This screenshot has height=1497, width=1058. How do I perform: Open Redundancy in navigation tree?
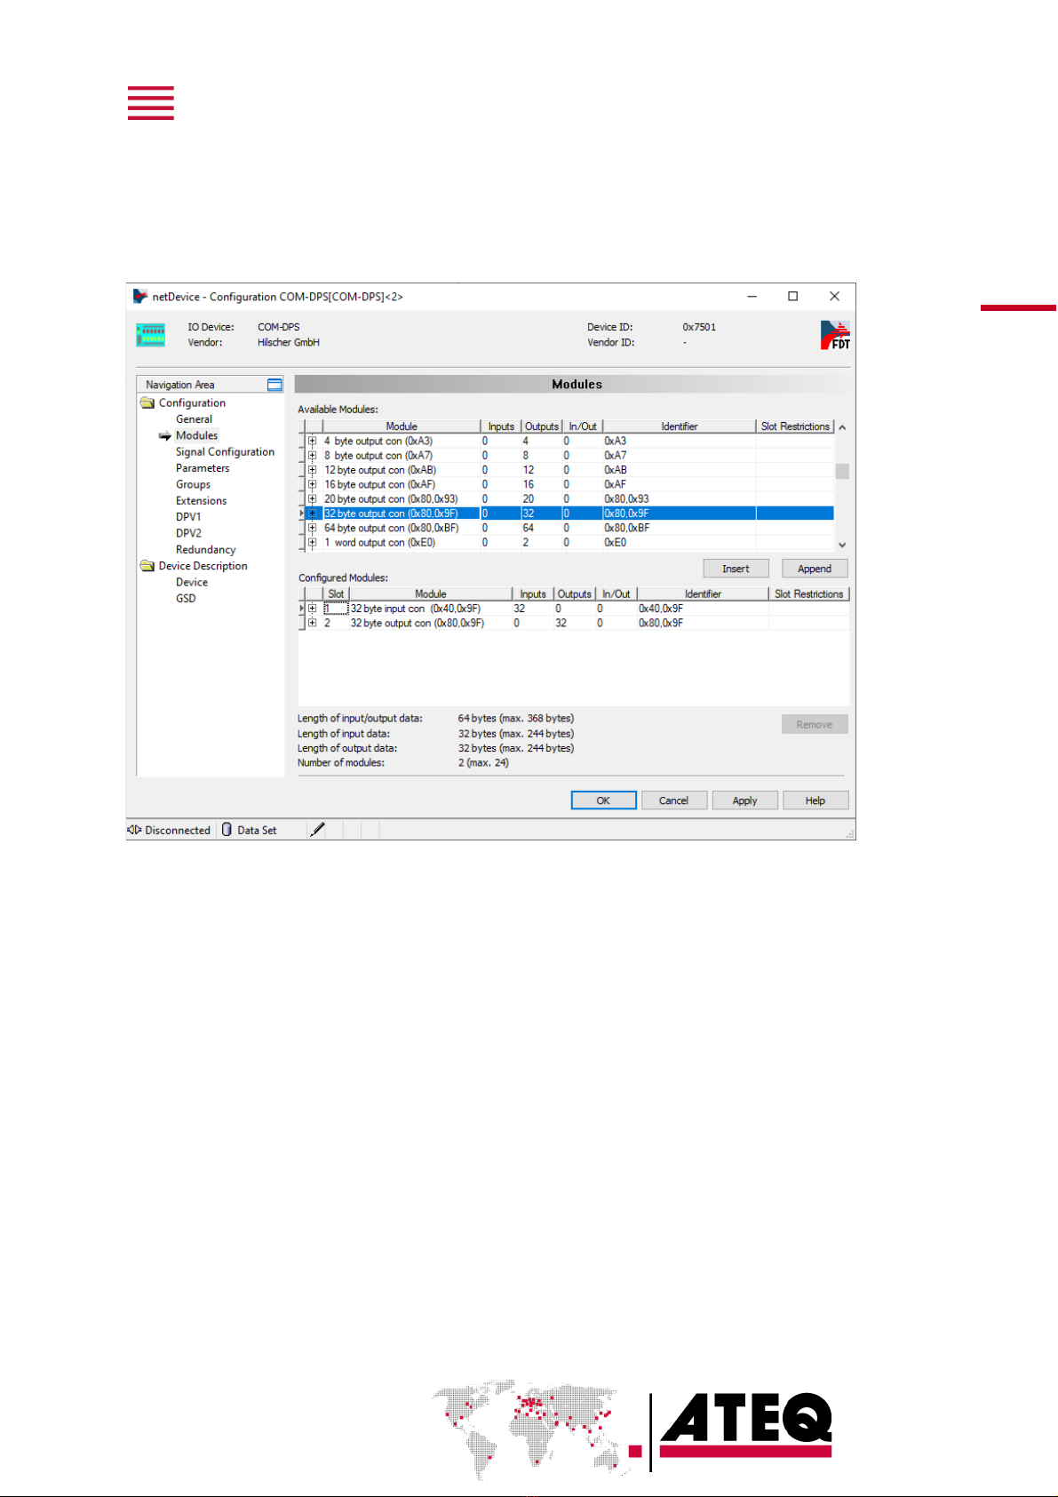205,550
